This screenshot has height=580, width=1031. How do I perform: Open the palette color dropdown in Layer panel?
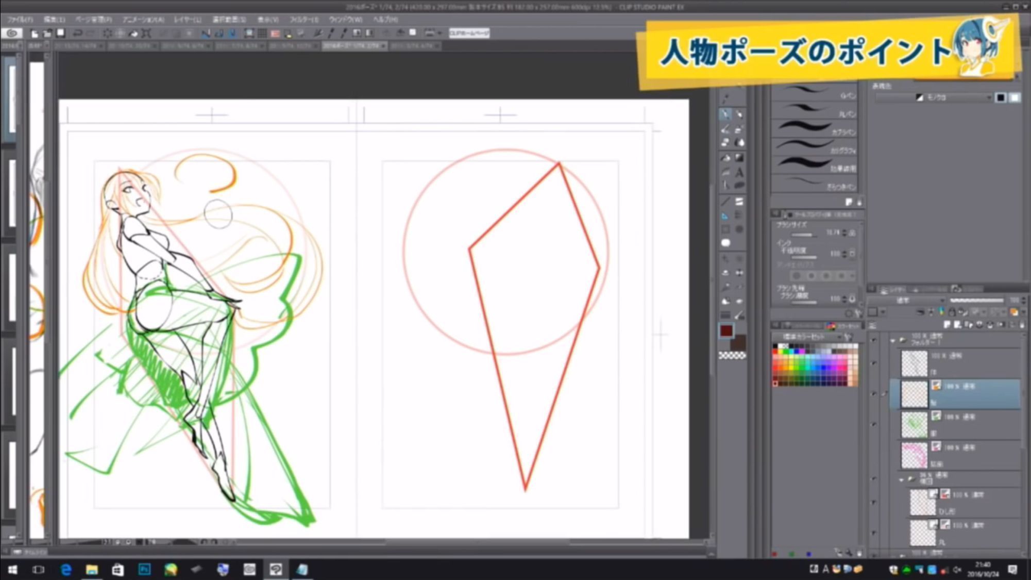click(x=883, y=312)
